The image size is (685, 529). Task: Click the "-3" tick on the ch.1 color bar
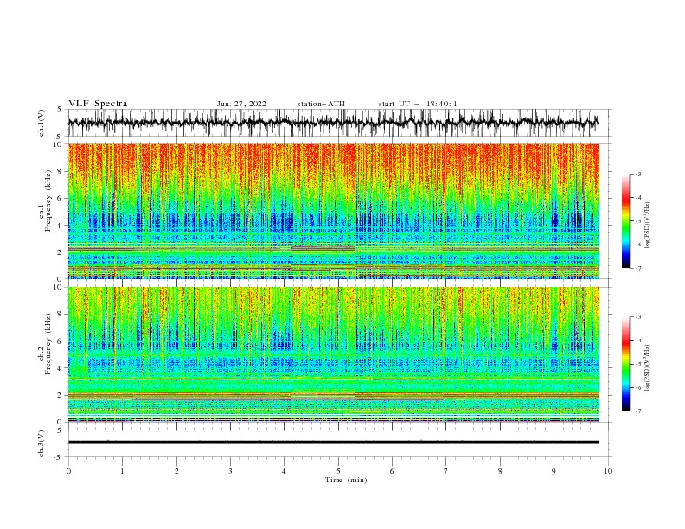pos(637,174)
